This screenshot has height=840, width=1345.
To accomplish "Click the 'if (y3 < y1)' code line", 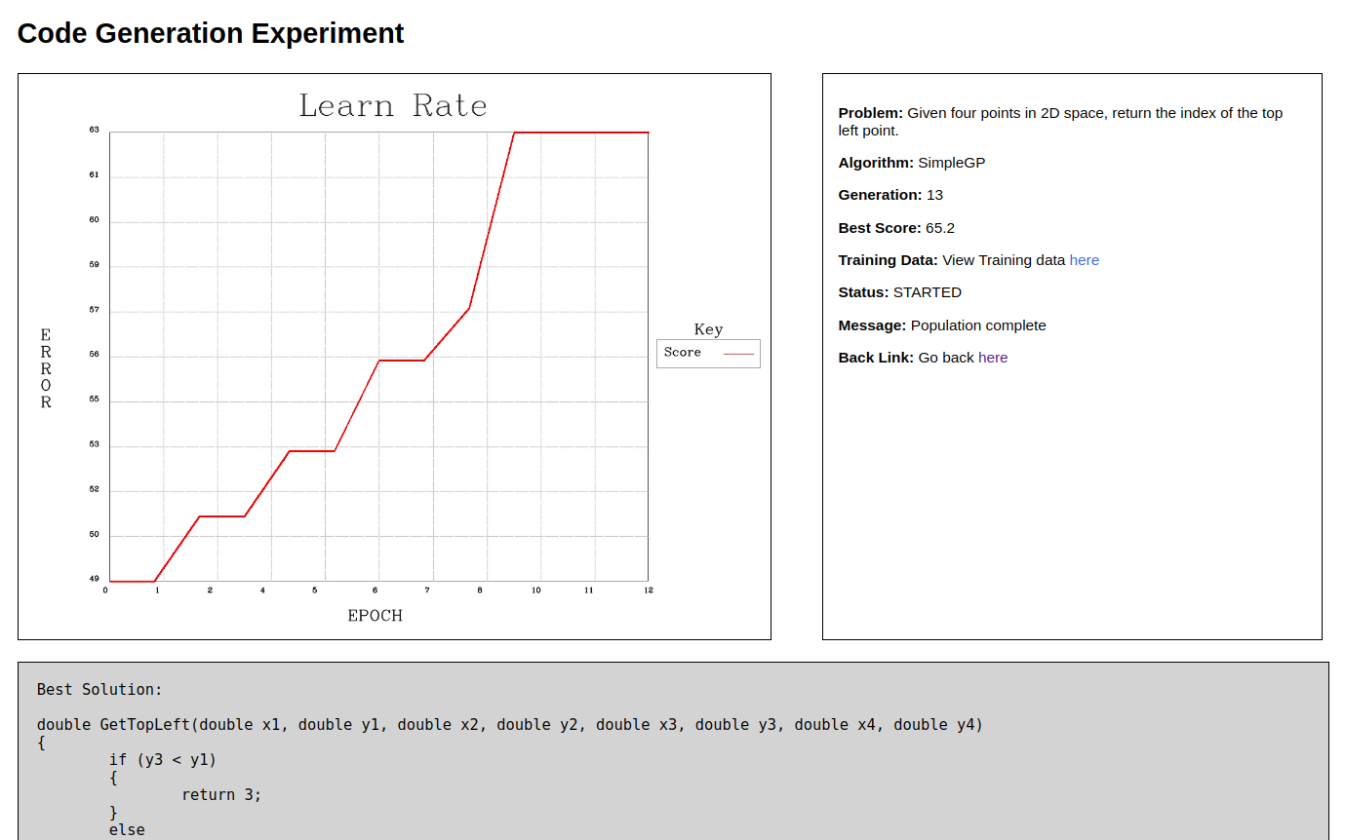I will [x=163, y=760].
